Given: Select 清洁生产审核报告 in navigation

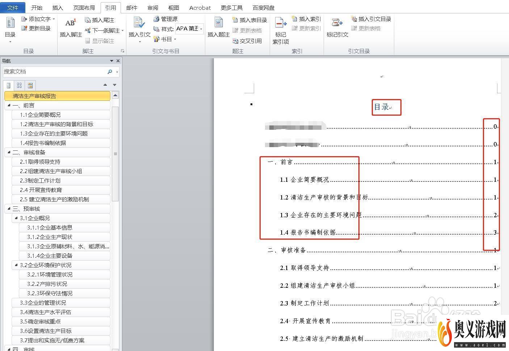Looking at the screenshot, I should pyautogui.click(x=58, y=96).
